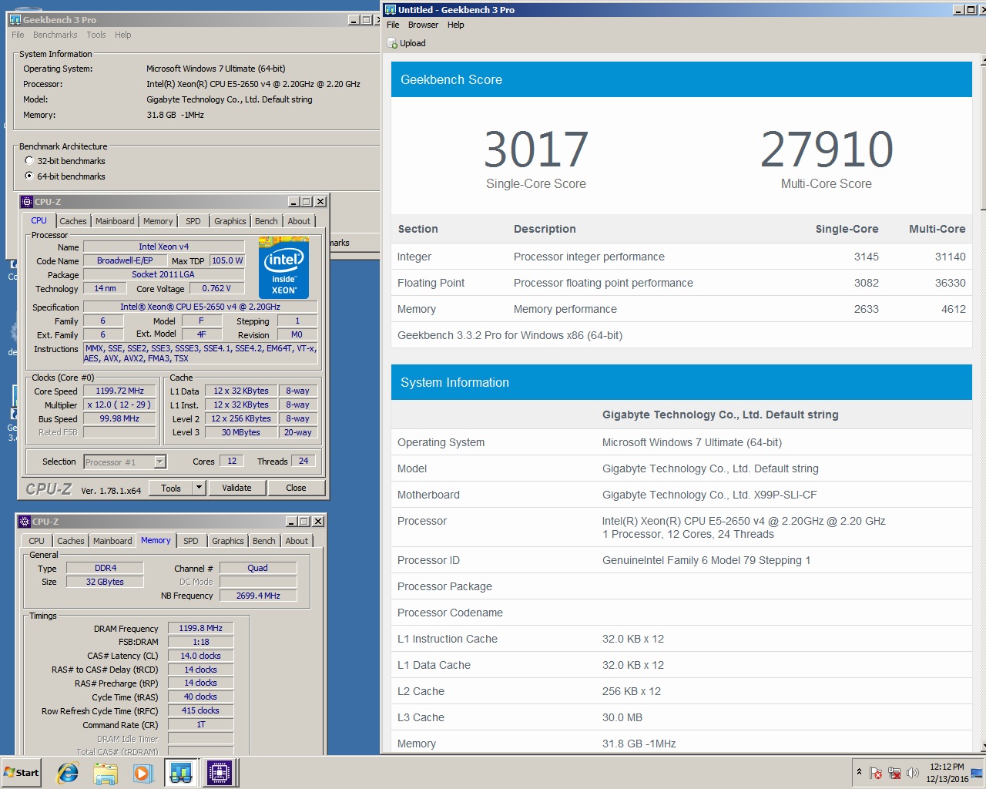This screenshot has width=986, height=789.
Task: Open Windows Explorer folder icon in taskbar
Action: click(x=106, y=772)
